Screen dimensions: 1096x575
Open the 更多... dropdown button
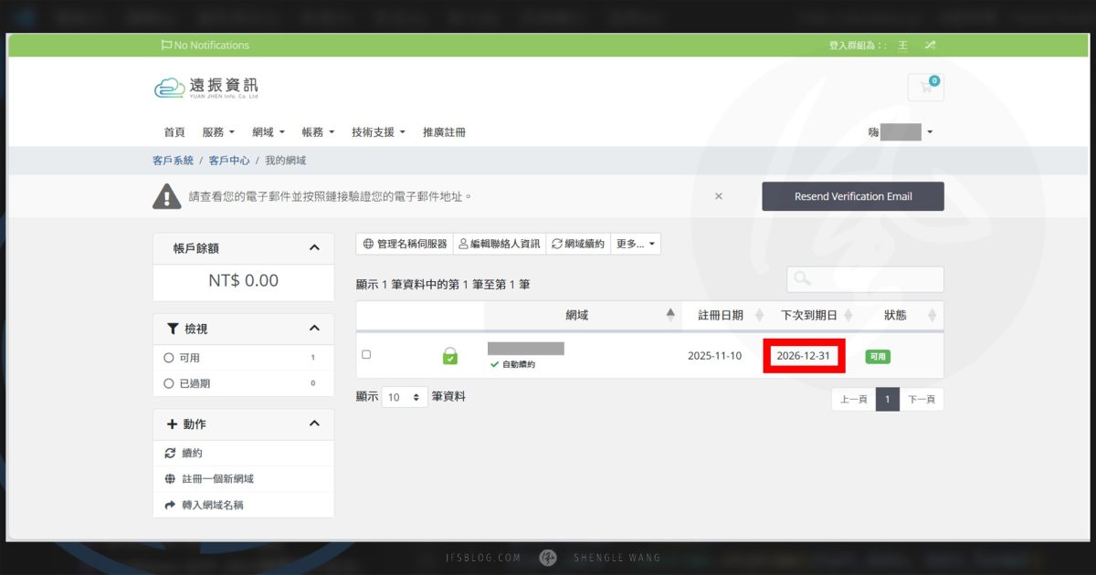(x=636, y=244)
